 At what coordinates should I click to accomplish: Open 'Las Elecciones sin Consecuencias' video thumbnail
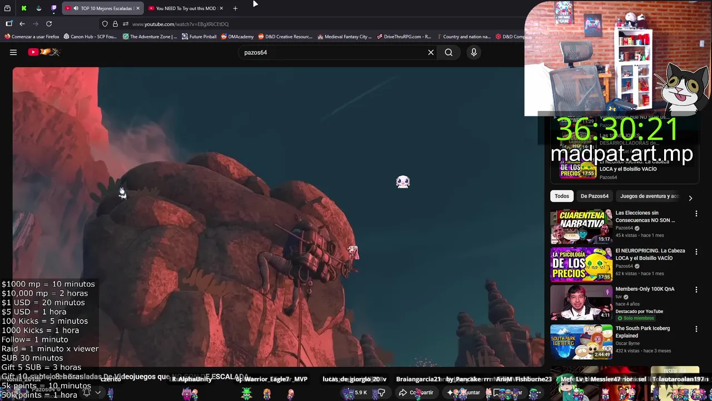pyautogui.click(x=581, y=227)
